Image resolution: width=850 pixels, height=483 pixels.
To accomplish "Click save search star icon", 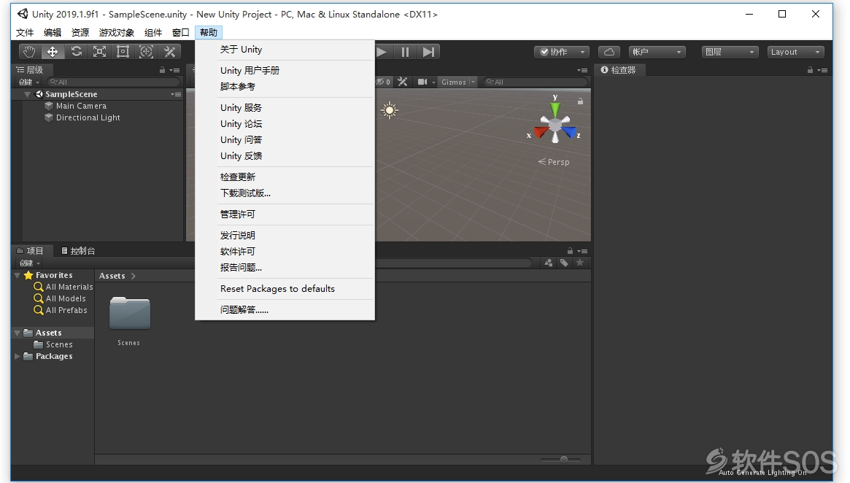I will 580,263.
